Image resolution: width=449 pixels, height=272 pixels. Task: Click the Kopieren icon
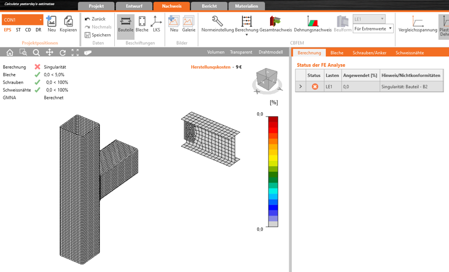(x=68, y=22)
